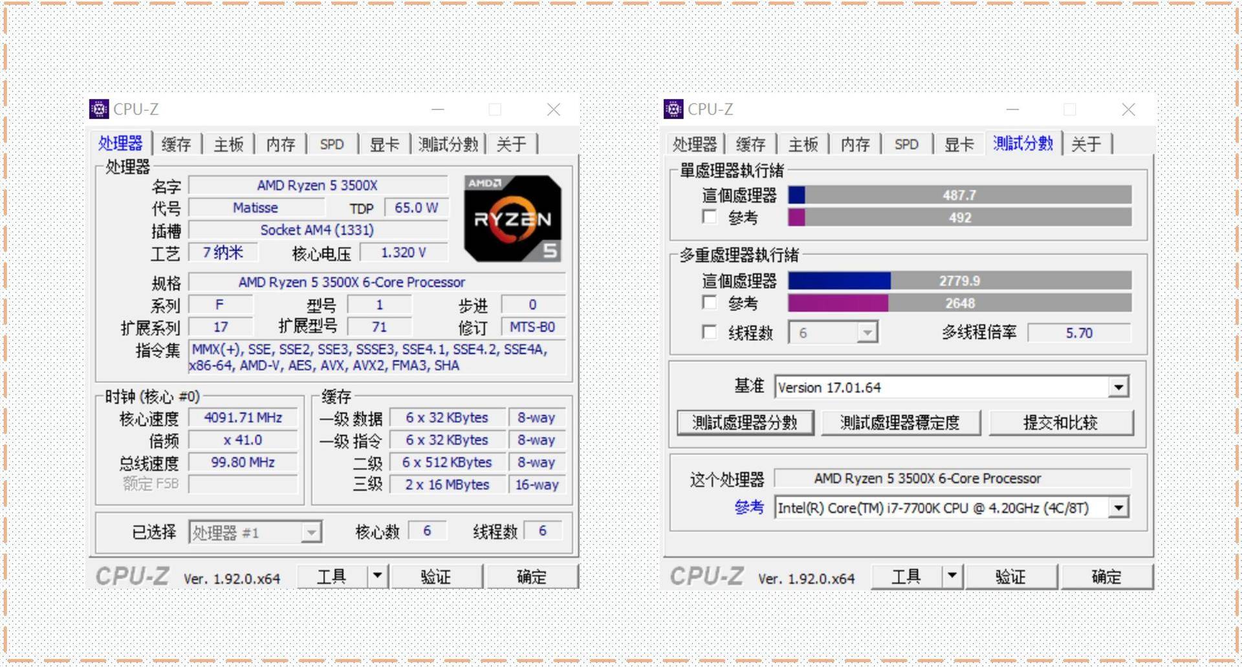The height and width of the screenshot is (667, 1242).
Task: Click the 倍频 value x 41.0
Action: tap(243, 440)
